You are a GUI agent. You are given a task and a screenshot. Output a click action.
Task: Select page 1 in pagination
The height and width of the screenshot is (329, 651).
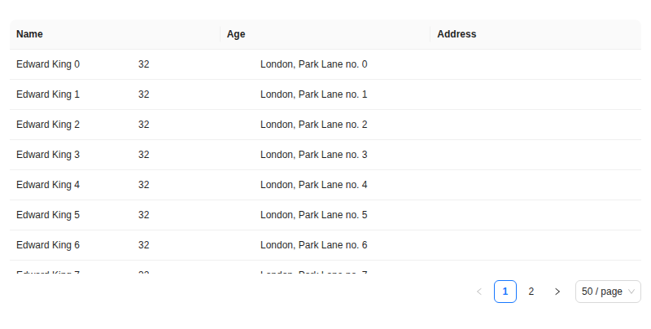click(505, 292)
